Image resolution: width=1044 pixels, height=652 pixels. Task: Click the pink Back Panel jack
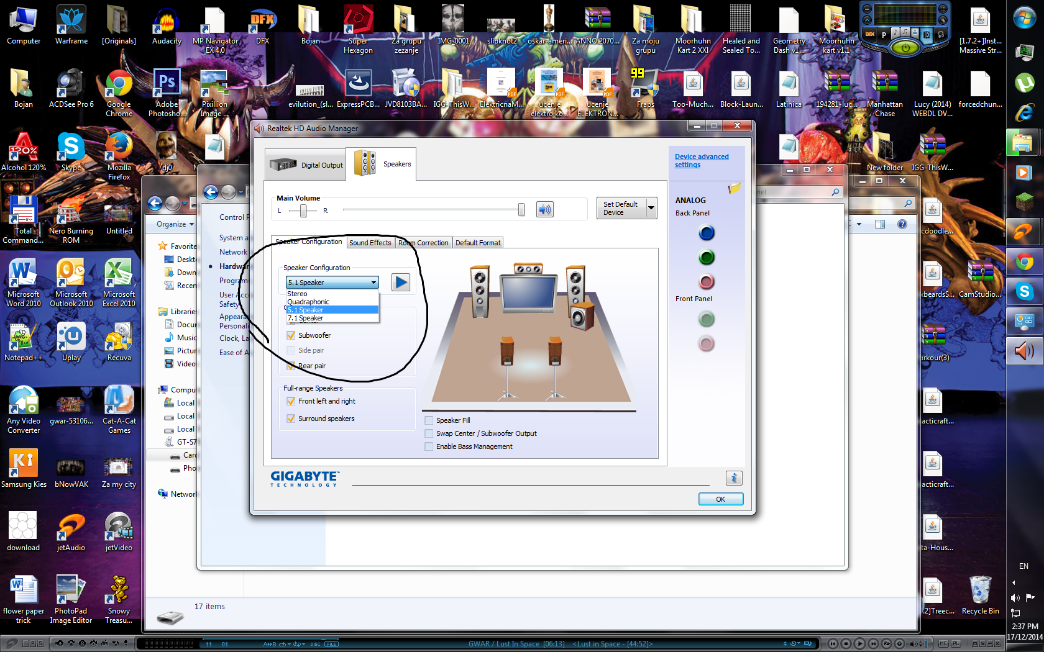pos(707,282)
